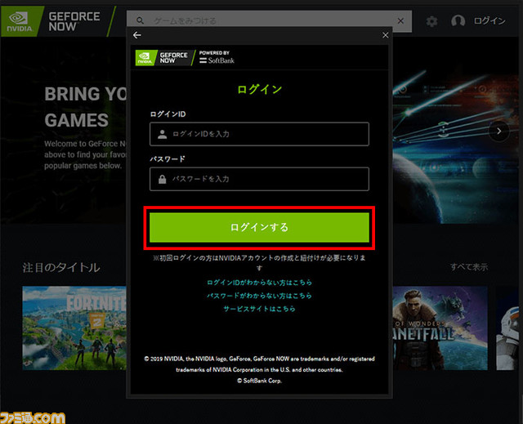Open the Fortnite game thumbnail

click(74, 328)
